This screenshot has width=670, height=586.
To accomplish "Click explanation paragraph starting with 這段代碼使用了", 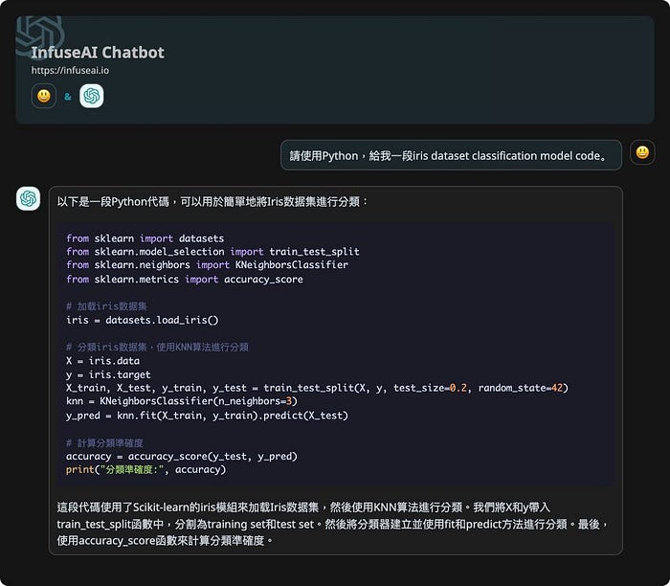I will click(x=334, y=524).
